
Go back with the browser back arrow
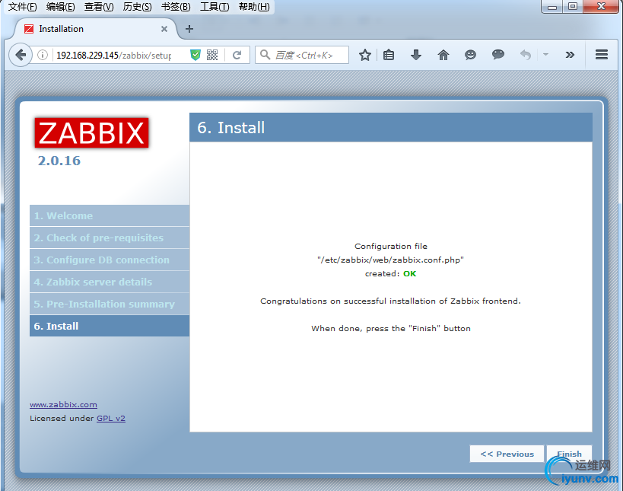(x=21, y=55)
